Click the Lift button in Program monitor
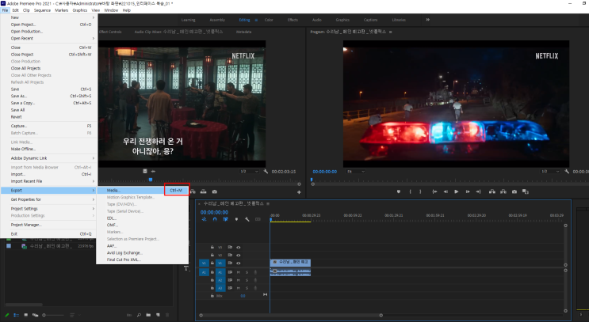 [x=492, y=191]
